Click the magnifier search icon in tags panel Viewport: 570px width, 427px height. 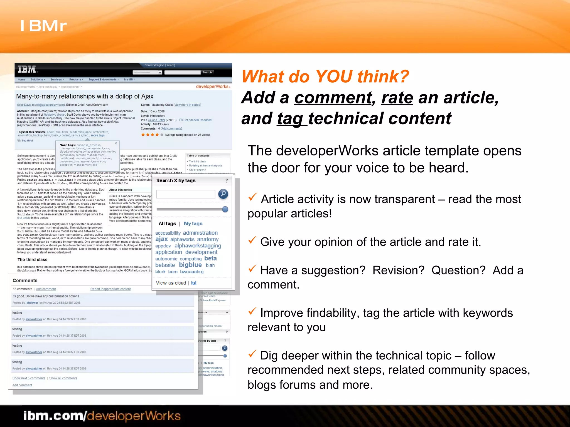(x=223, y=194)
